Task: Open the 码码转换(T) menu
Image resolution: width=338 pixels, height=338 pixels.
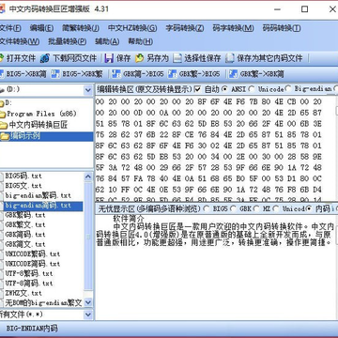Action: point(282,28)
